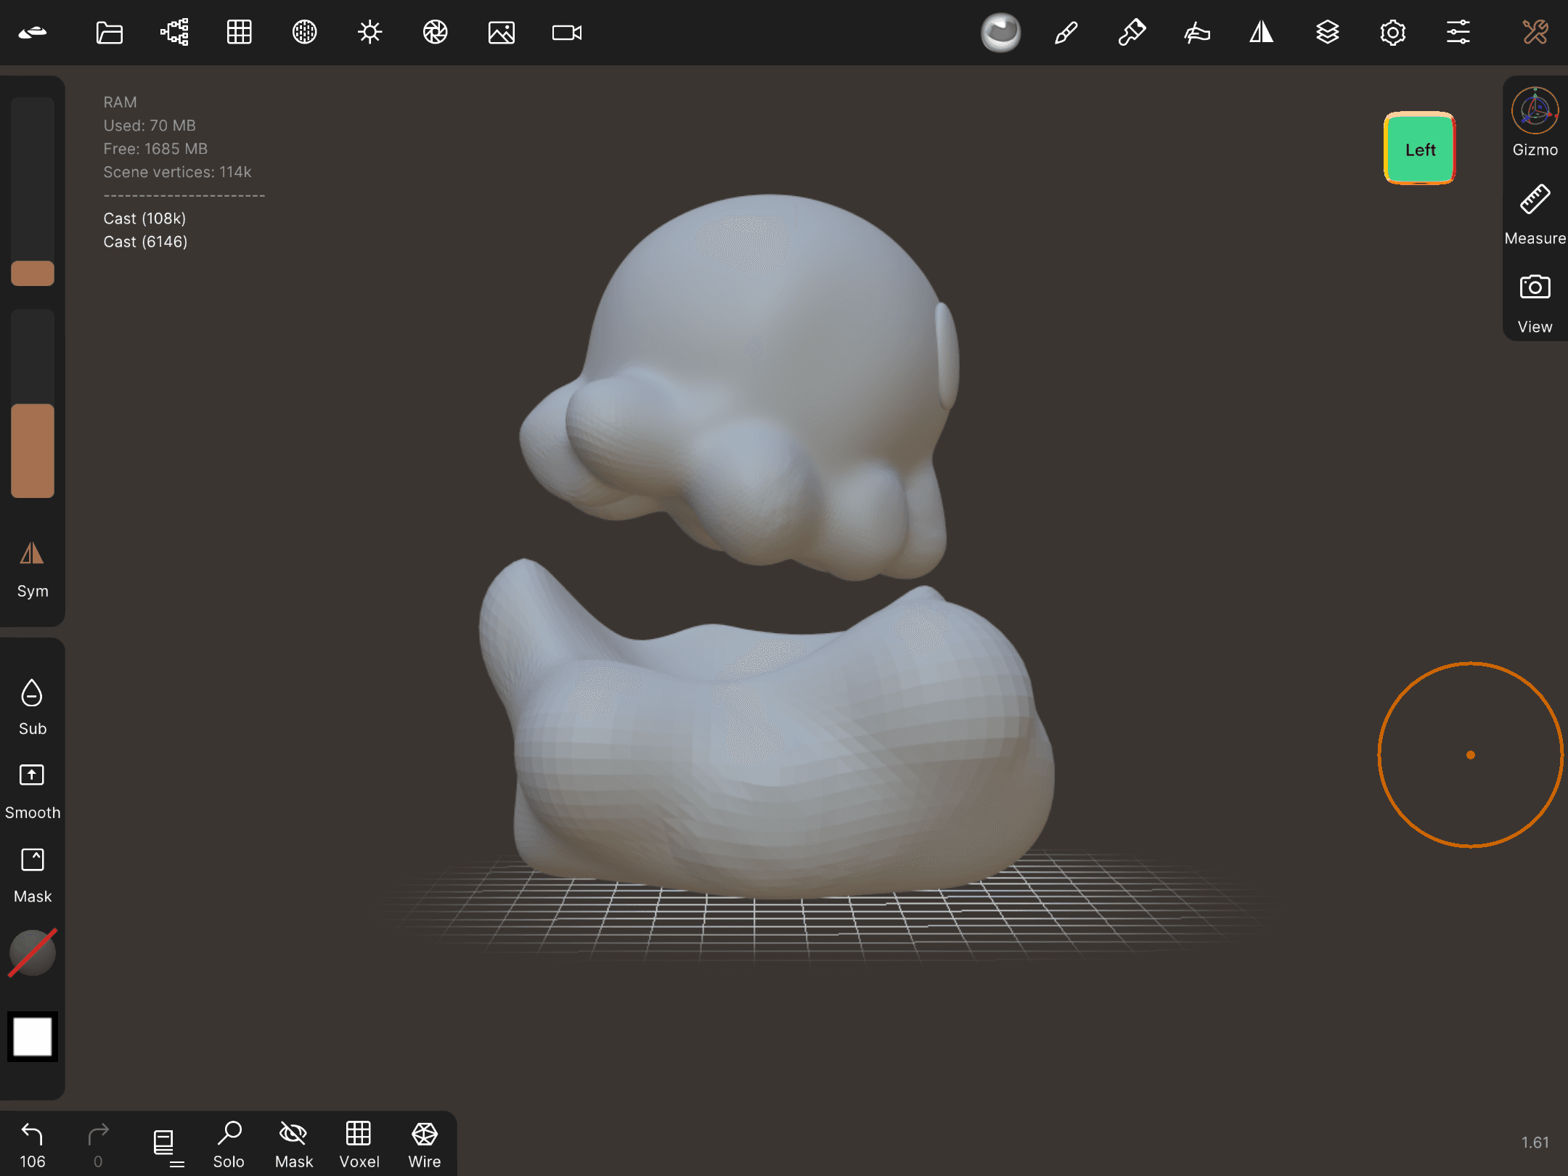The height and width of the screenshot is (1176, 1568).
Task: Open the Interface sliders menu
Action: (x=1458, y=33)
